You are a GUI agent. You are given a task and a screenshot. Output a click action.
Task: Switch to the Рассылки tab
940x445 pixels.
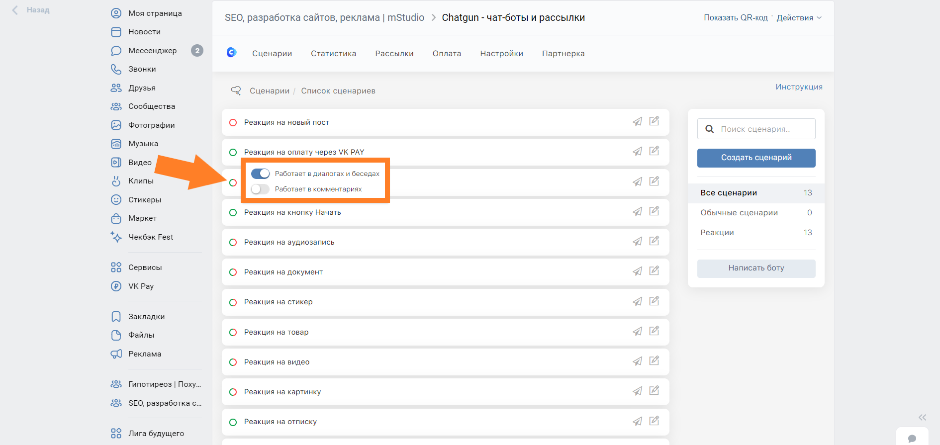(394, 54)
